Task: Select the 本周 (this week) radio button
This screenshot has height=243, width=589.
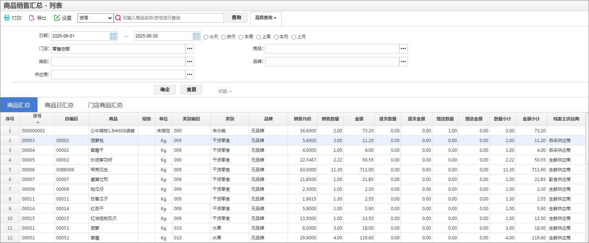Action: pyautogui.click(x=241, y=37)
